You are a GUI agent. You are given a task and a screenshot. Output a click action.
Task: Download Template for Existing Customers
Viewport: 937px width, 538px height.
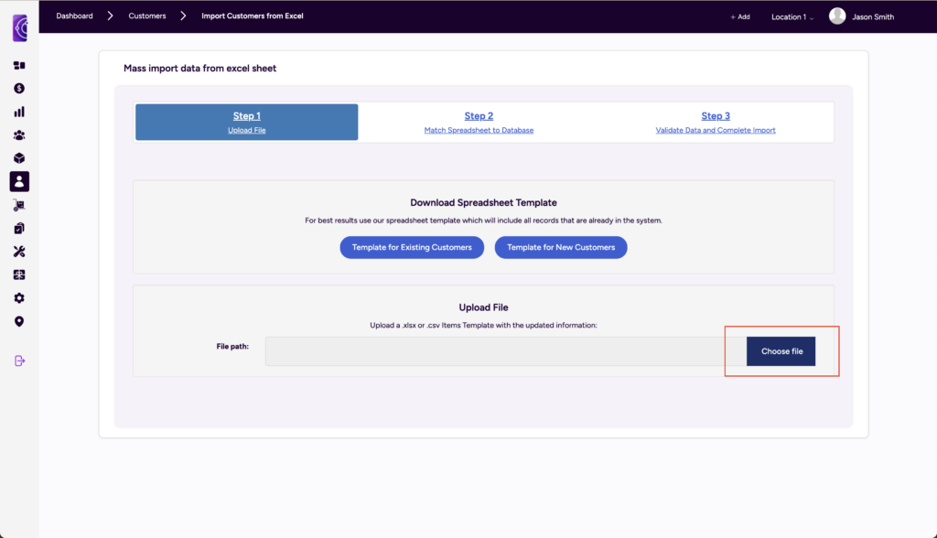(412, 247)
